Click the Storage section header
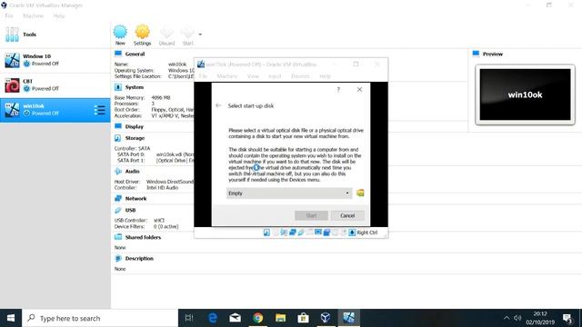The height and width of the screenshot is (327, 582). [135, 138]
